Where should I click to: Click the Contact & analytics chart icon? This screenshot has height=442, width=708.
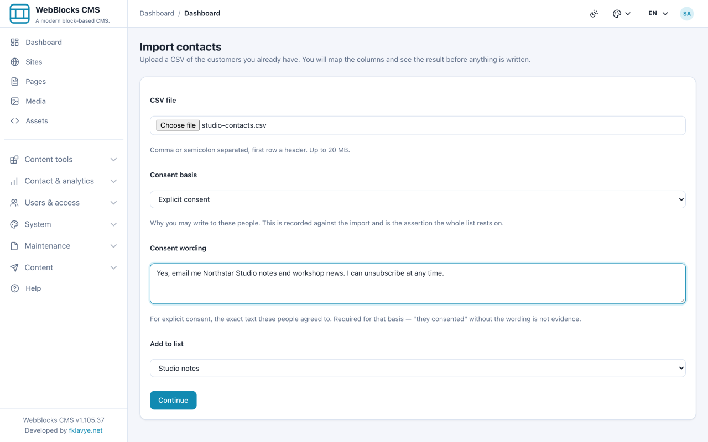pyautogui.click(x=14, y=181)
